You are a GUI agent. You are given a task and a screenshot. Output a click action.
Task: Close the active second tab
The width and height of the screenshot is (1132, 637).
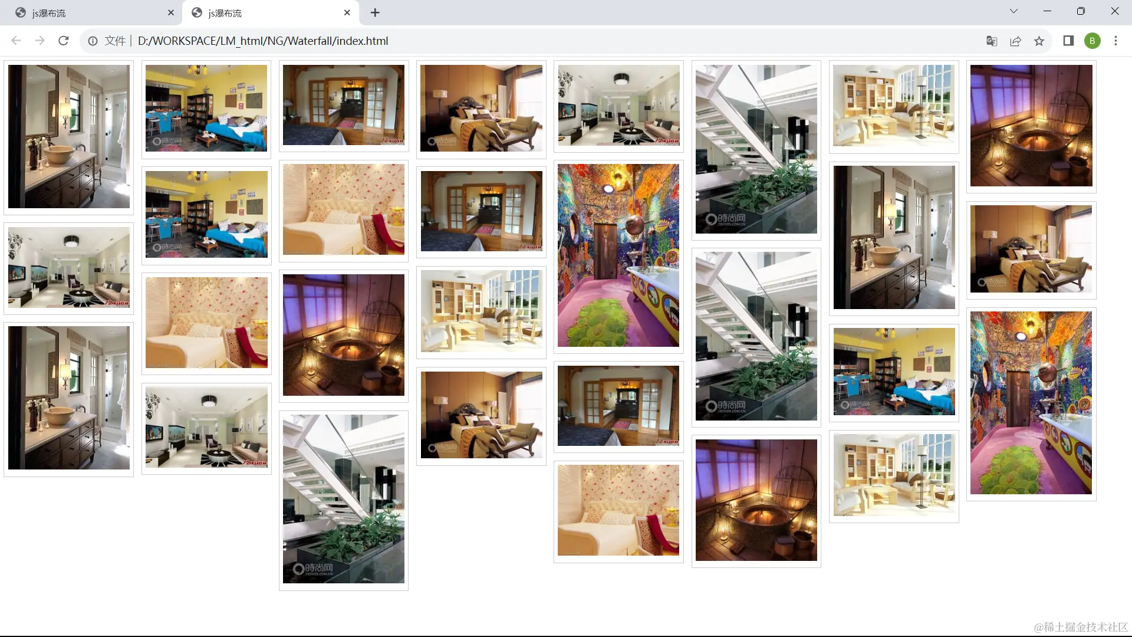347,12
